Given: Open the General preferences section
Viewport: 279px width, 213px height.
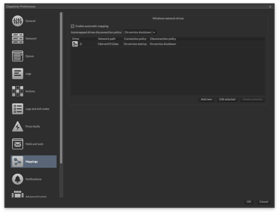Looking at the screenshot, I should coord(18,21).
